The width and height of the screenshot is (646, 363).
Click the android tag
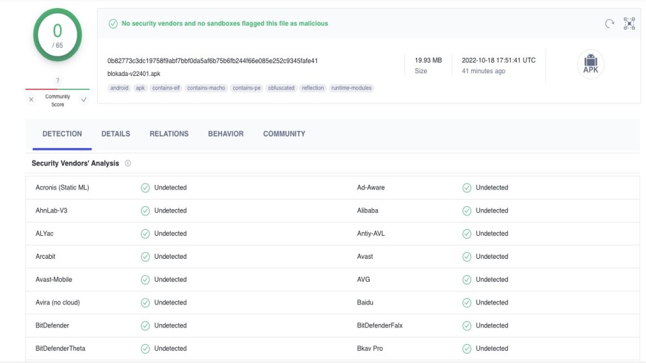coord(120,88)
